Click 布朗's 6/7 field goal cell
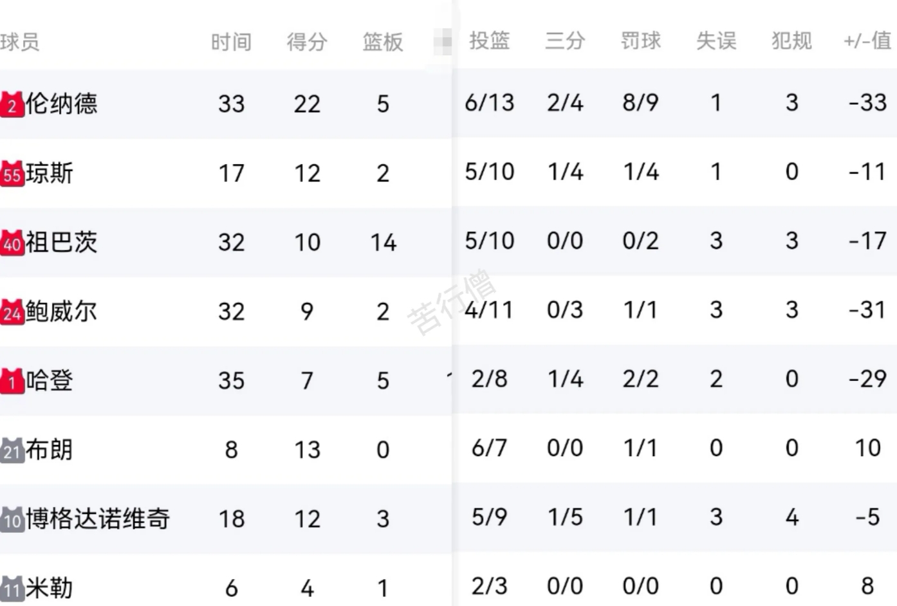 489,448
